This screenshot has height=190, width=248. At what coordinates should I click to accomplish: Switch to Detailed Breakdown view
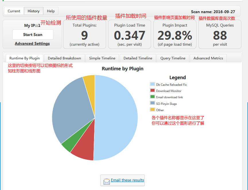tap(64, 58)
